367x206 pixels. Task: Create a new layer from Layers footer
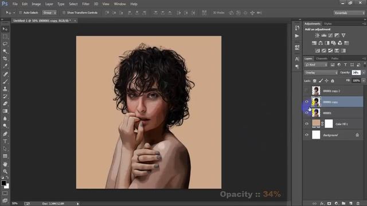[350, 204]
